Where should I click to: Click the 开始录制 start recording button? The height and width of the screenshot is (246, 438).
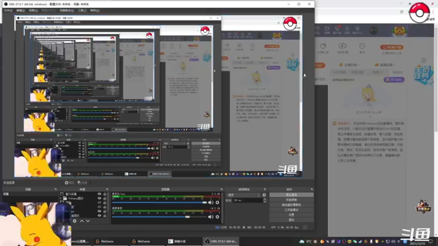(x=291, y=200)
